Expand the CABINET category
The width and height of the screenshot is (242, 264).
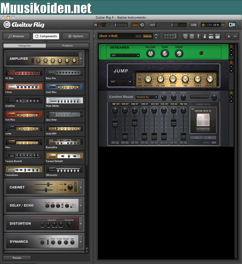[x=81, y=187]
